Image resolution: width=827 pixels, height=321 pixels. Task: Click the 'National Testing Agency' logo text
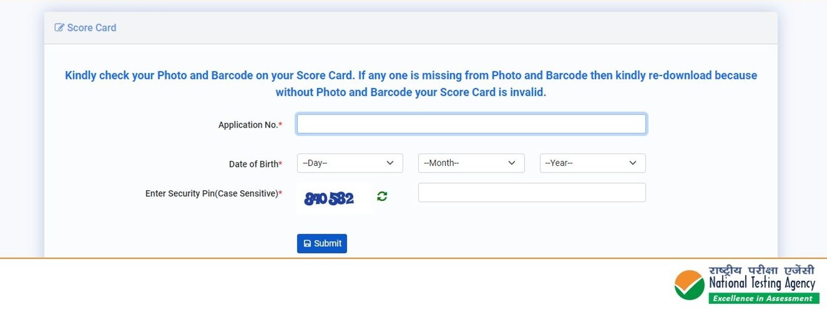coord(762,283)
